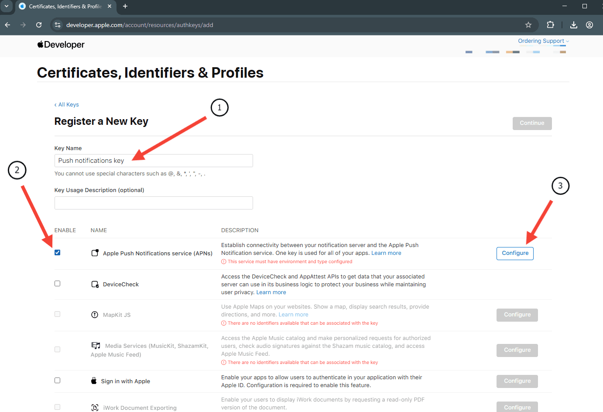This screenshot has height=412, width=603.
Task: Click Configure for Sign in with Apple
Action: (x=517, y=381)
